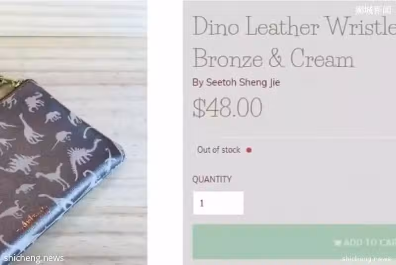Click the Chinese watermark logo above the title
Image resolution: width=396 pixels, height=265 pixels.
[x=374, y=10]
